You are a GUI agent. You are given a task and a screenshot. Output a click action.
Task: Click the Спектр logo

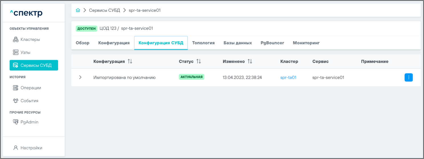[26, 13]
